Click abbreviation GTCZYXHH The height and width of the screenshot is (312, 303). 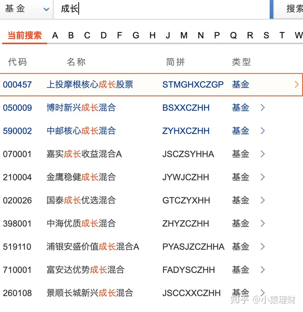(186, 201)
